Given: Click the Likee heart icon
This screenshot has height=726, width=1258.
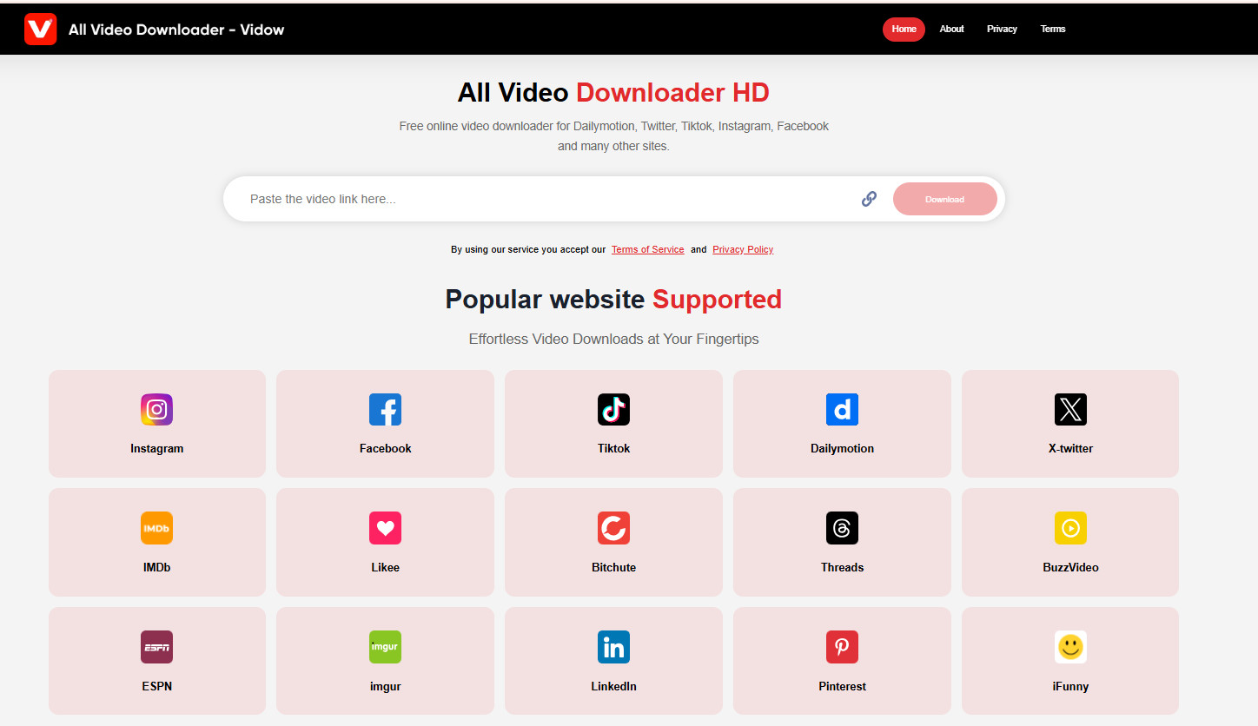Looking at the screenshot, I should point(386,528).
